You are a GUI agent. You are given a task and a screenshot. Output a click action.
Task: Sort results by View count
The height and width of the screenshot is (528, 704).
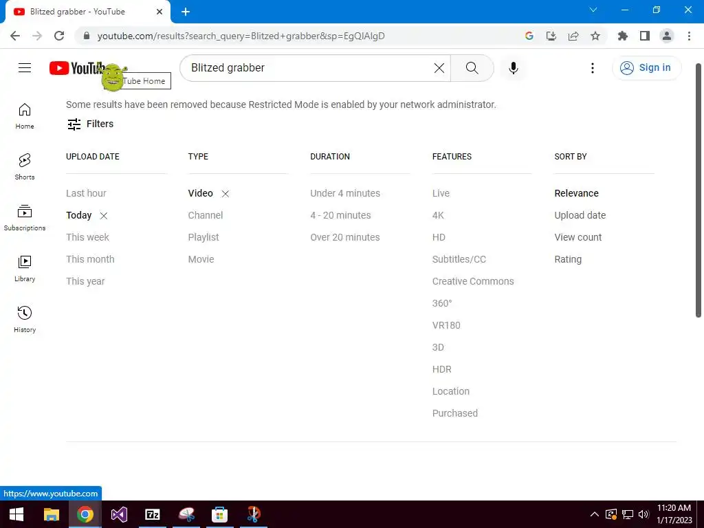(x=577, y=237)
